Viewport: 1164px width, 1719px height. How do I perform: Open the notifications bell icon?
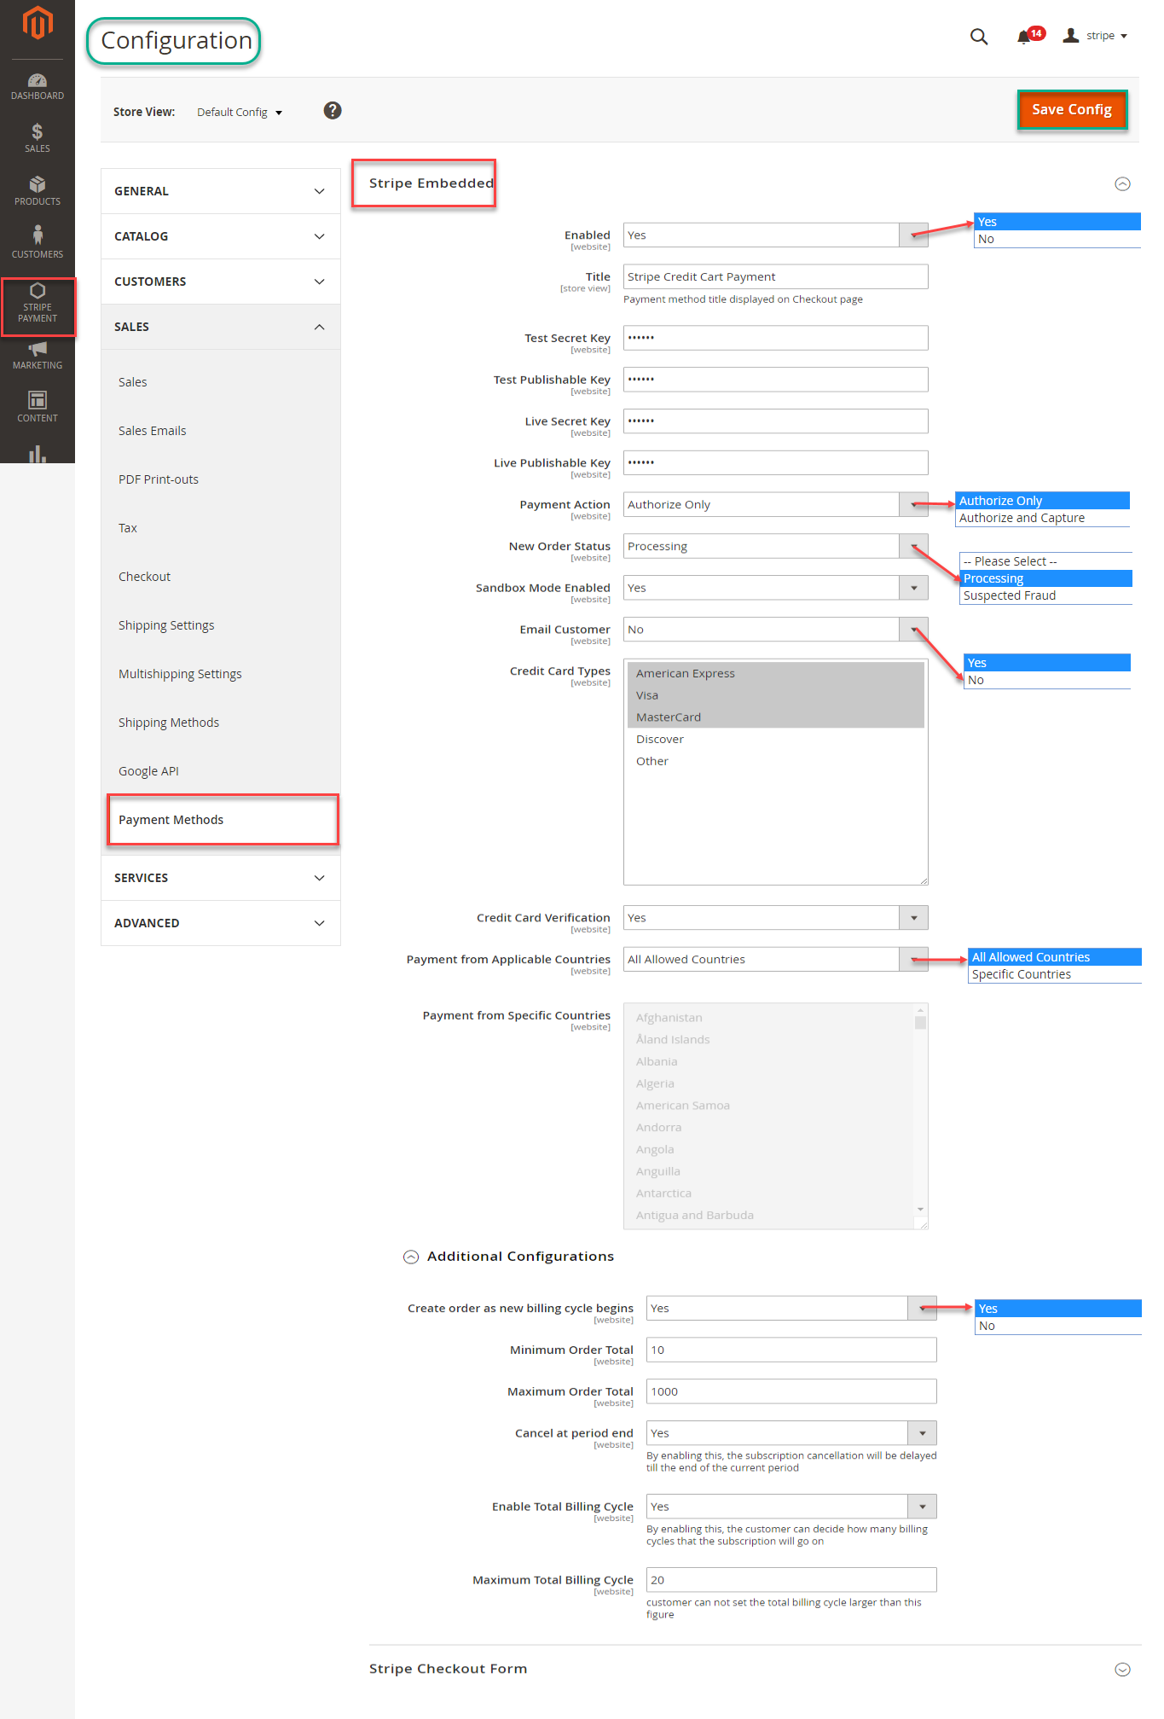pyautogui.click(x=1024, y=37)
